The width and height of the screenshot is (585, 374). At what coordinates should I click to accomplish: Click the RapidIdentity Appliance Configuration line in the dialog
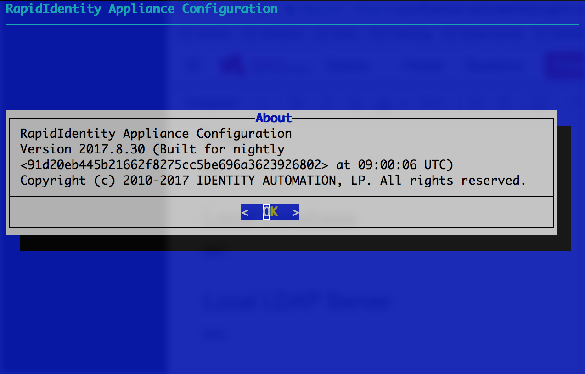click(156, 134)
